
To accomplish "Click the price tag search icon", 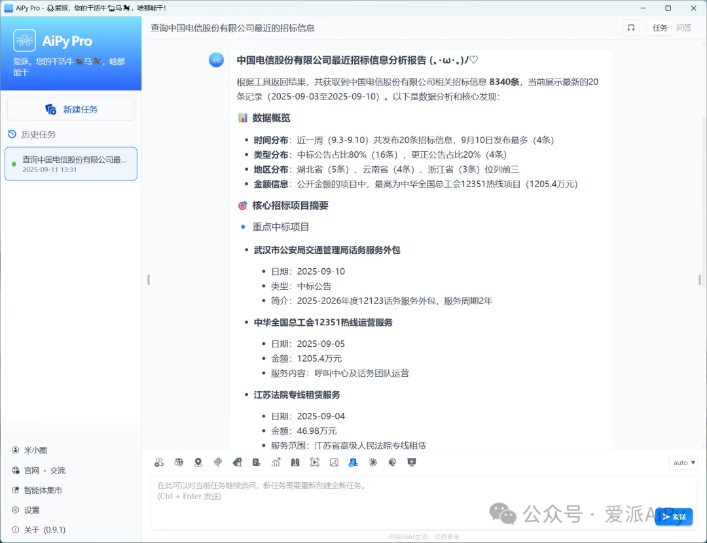I will tap(237, 463).
